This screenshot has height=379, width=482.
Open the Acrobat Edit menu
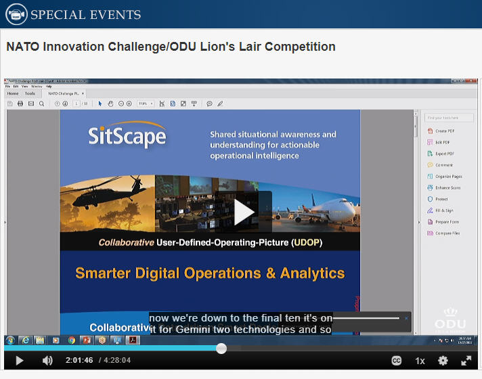pos(16,87)
